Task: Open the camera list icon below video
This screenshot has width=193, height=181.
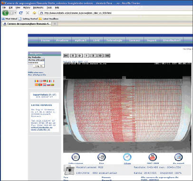Action: [76, 157]
